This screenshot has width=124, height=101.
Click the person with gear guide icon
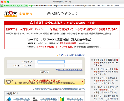tap(35, 99)
